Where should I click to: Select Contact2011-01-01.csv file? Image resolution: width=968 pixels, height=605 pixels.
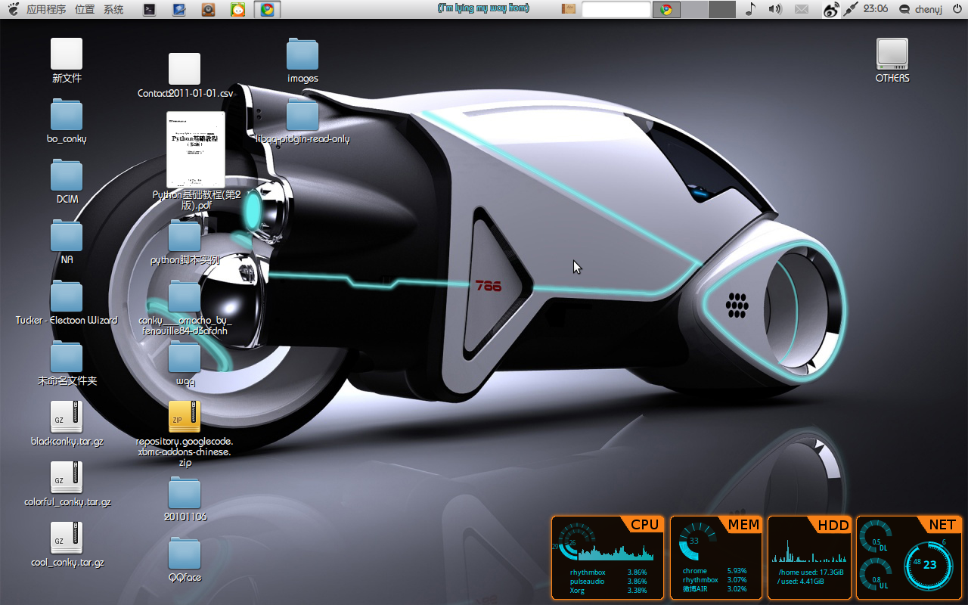pos(185,76)
